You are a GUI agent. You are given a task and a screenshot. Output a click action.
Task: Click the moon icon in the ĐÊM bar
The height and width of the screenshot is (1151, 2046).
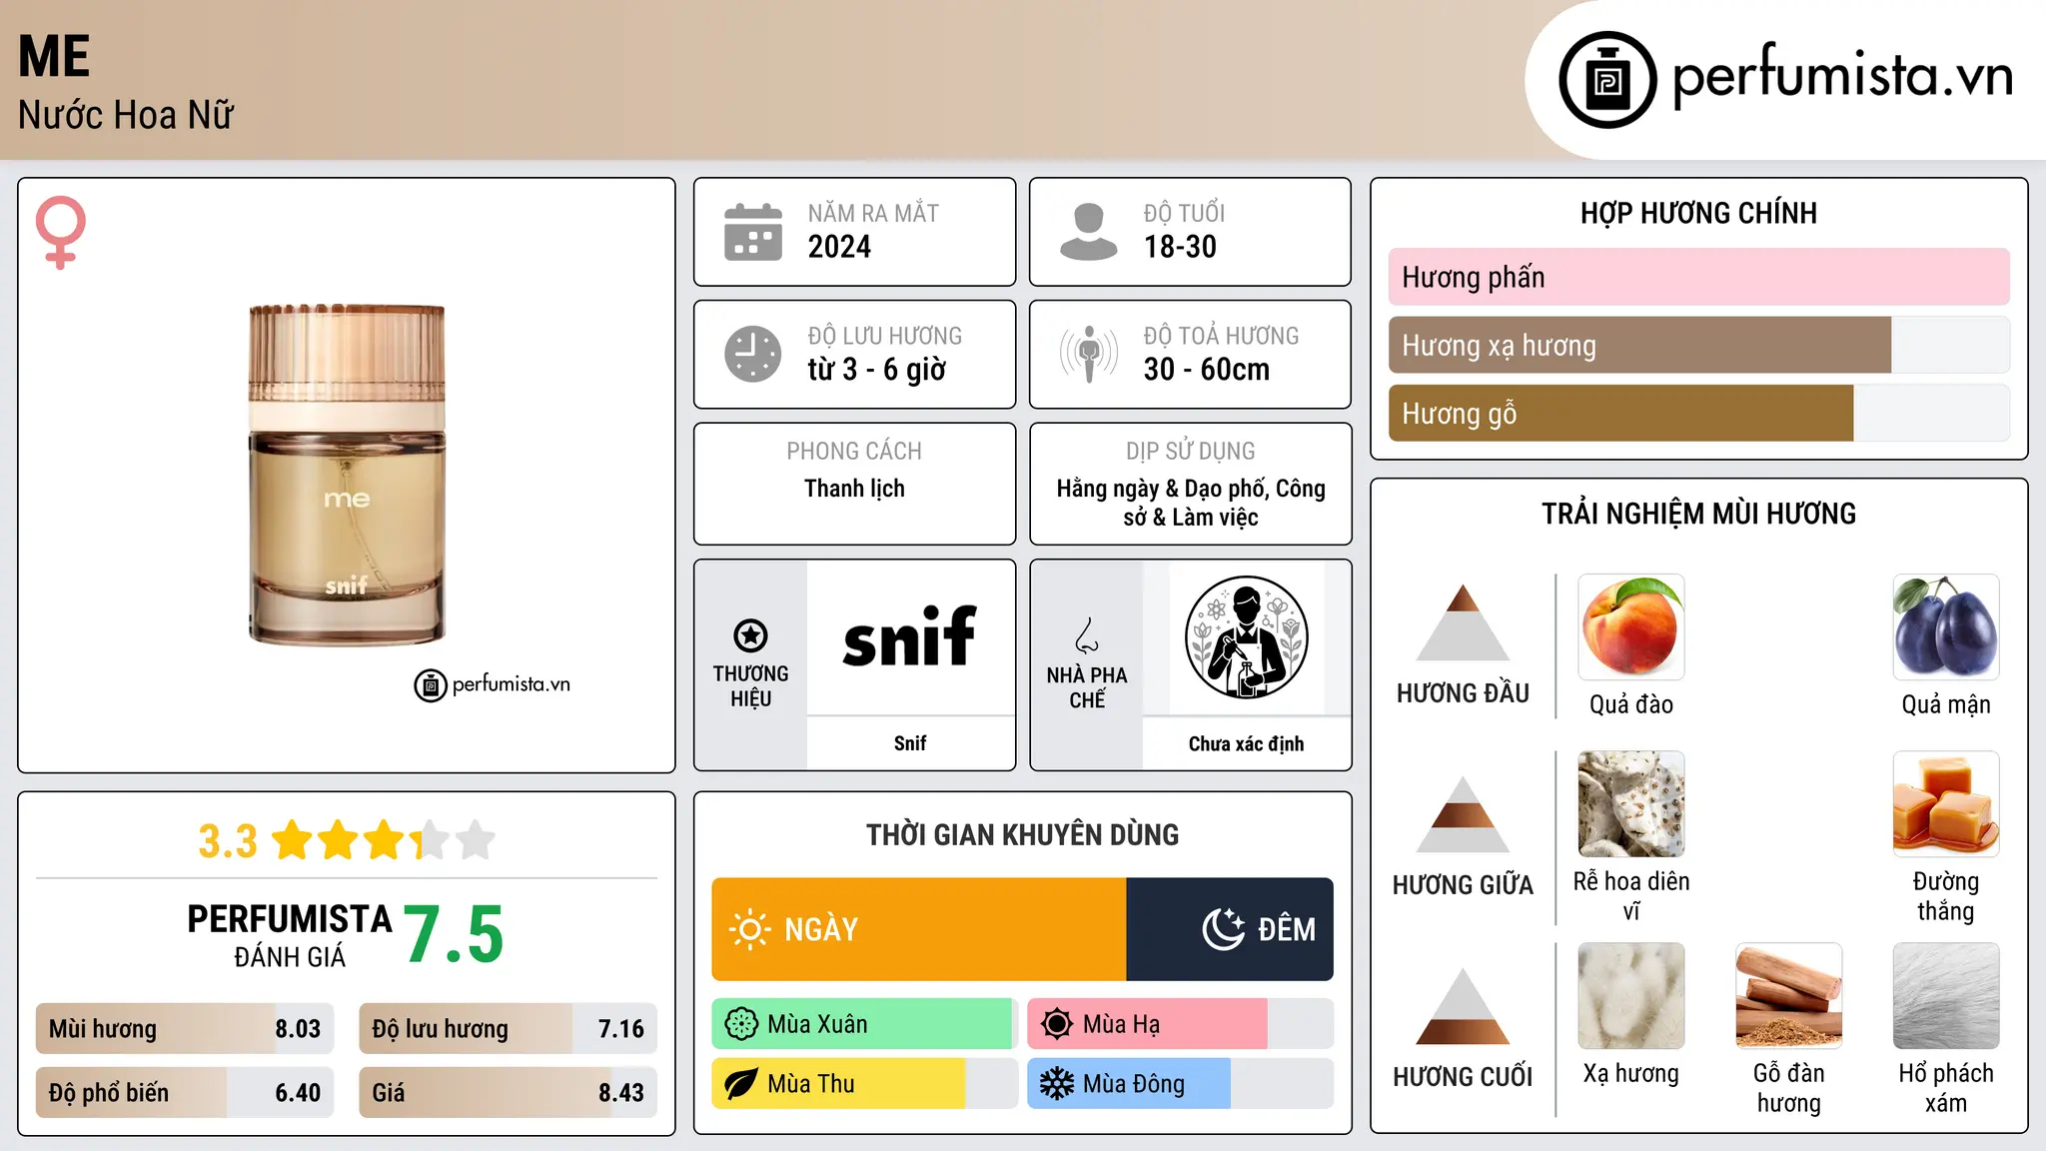[1224, 929]
